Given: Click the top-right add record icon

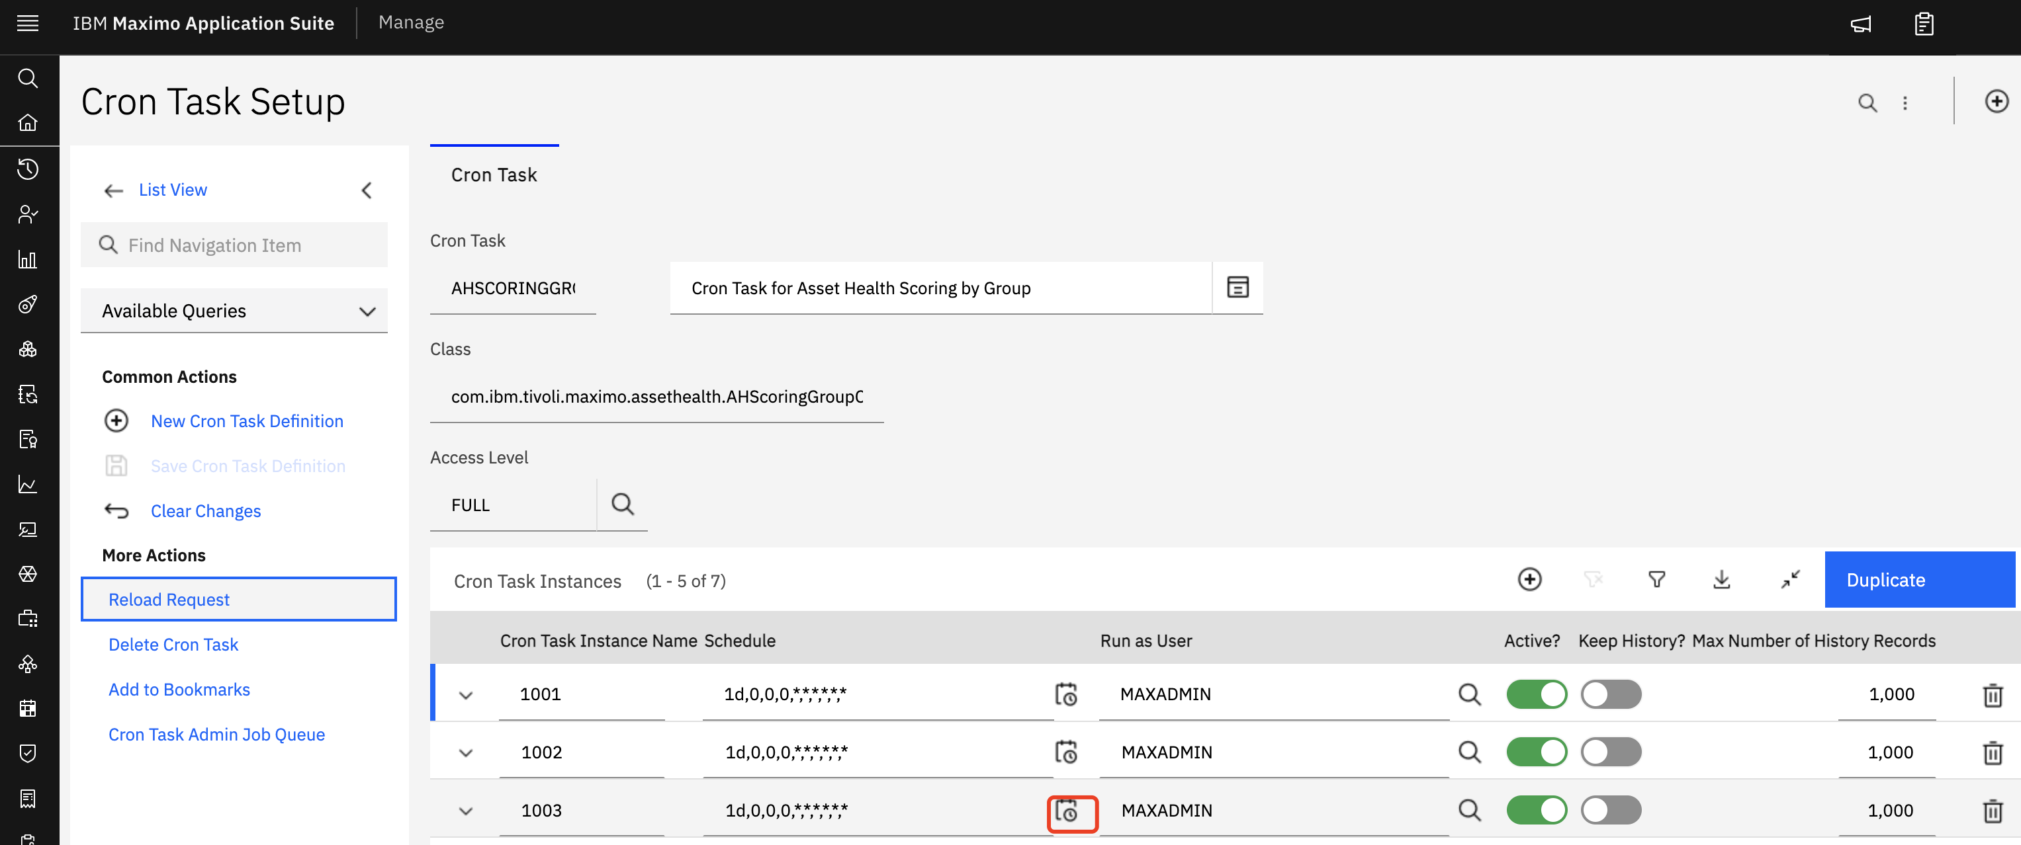Looking at the screenshot, I should coord(1996,101).
